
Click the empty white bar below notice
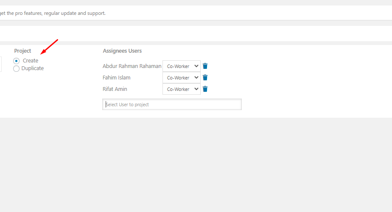[x=196, y=34]
